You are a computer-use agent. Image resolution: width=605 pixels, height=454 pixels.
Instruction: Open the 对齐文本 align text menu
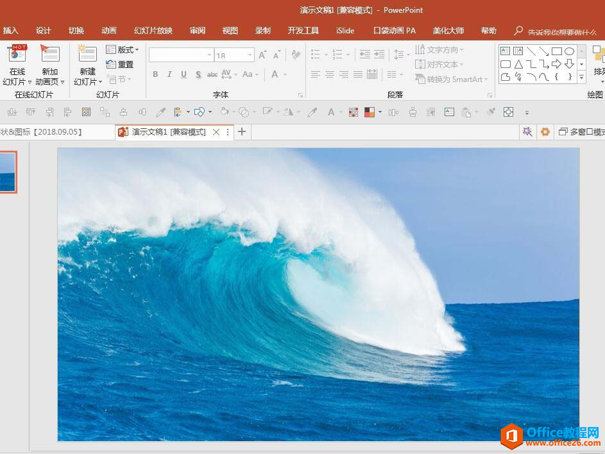point(439,64)
